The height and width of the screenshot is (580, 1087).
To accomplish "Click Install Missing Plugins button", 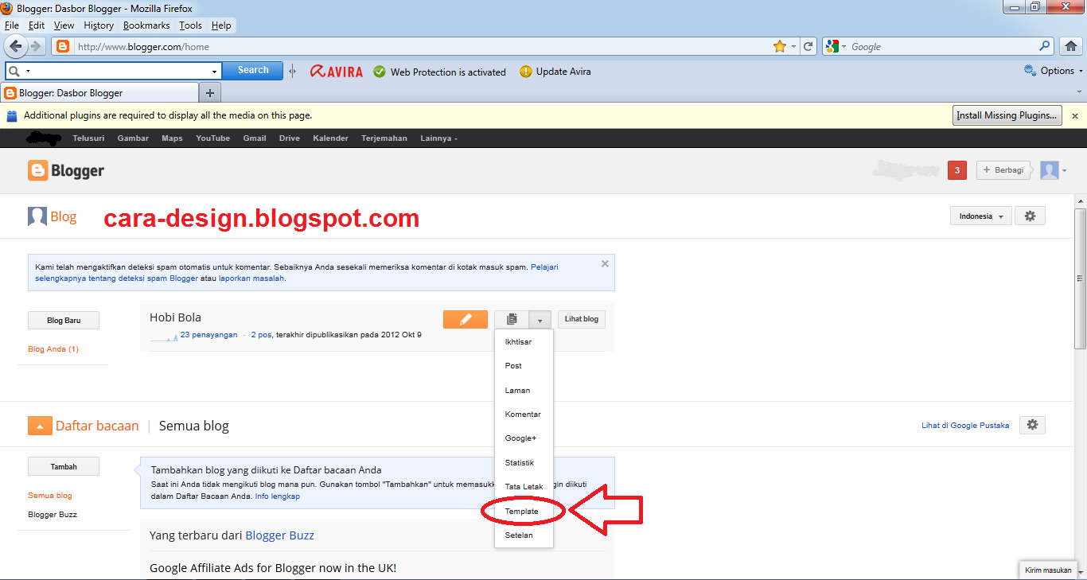I will (1007, 115).
